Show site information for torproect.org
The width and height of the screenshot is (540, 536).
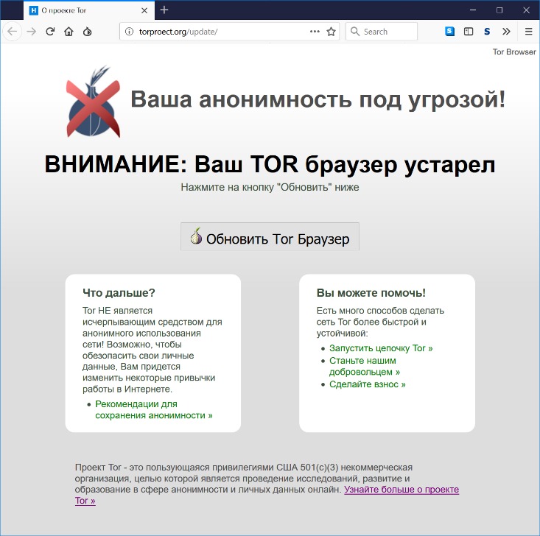coord(129,32)
